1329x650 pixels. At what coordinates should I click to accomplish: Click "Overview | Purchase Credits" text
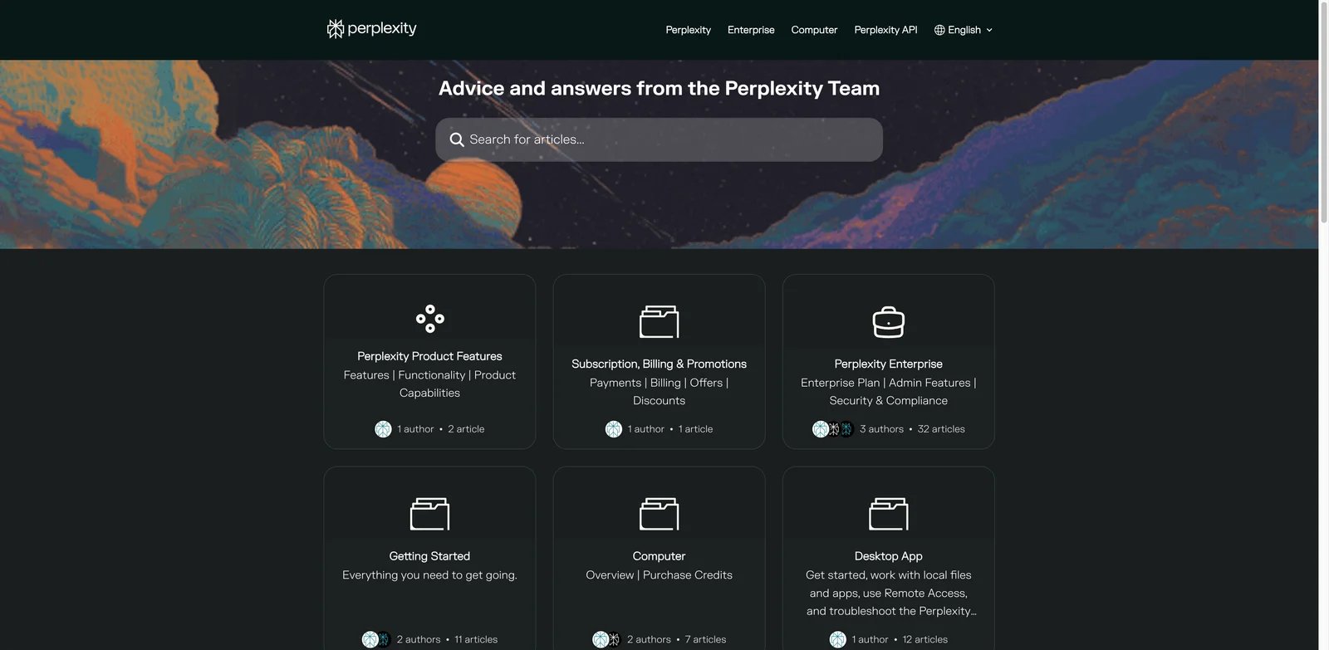pos(659,574)
